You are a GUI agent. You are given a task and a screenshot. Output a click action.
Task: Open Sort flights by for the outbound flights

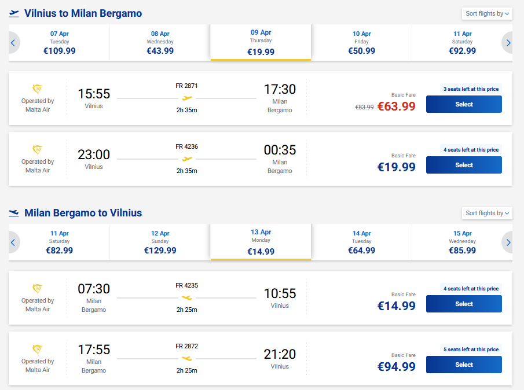coord(487,13)
